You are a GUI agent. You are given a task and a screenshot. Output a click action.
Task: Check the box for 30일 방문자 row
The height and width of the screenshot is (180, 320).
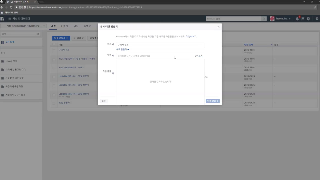[54, 103]
